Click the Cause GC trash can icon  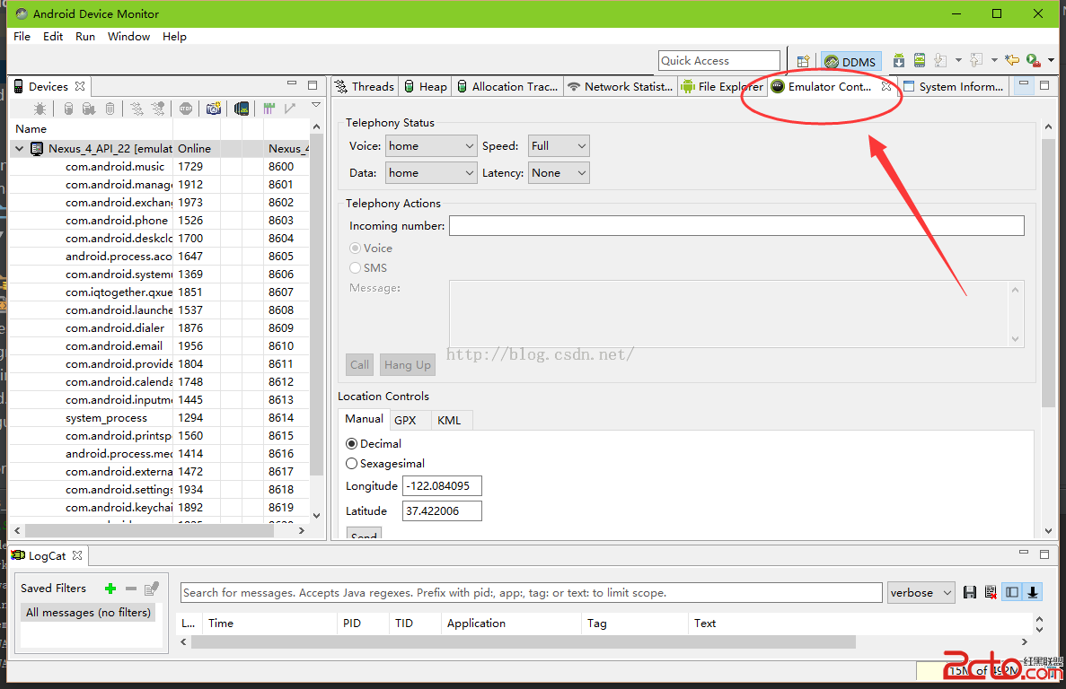click(110, 109)
